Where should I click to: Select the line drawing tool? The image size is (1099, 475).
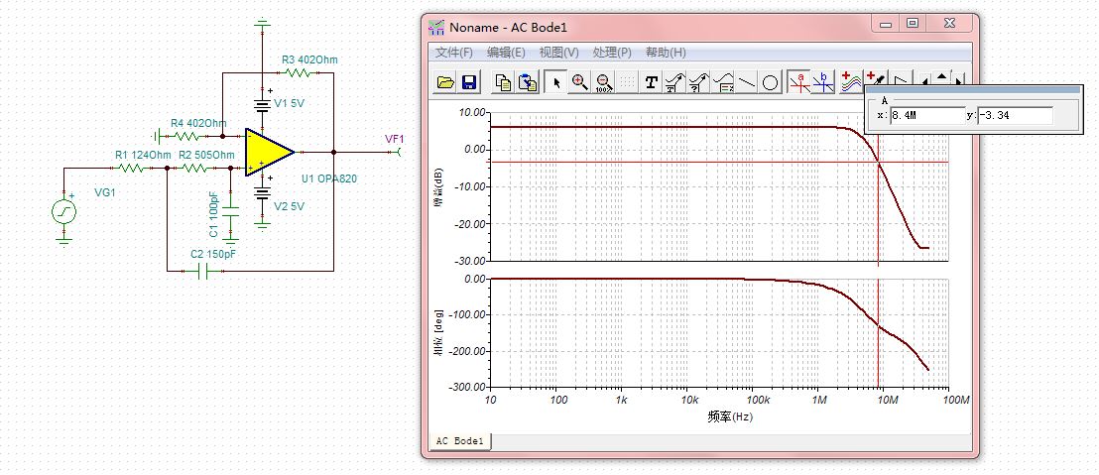(x=747, y=82)
